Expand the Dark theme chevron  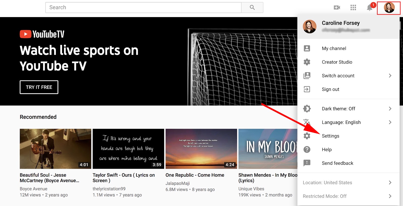pos(390,109)
